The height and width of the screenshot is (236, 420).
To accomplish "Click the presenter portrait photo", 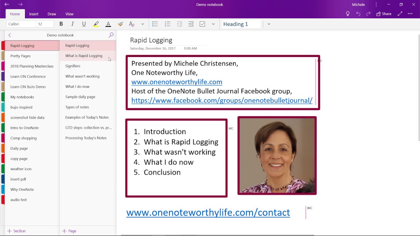I will pyautogui.click(x=277, y=156).
